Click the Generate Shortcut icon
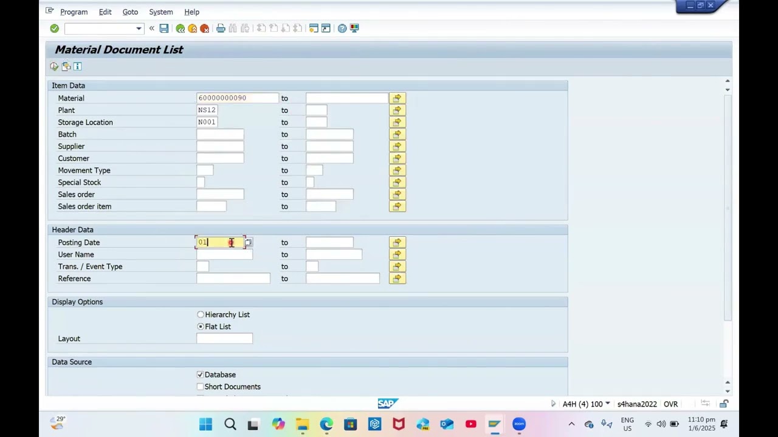 tap(326, 29)
